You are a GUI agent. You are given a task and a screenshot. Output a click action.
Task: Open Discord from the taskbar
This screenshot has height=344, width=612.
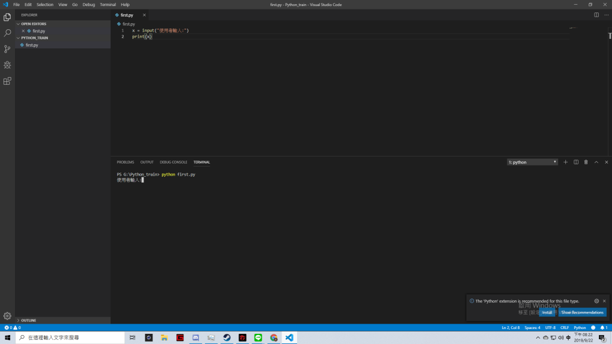pos(195,337)
